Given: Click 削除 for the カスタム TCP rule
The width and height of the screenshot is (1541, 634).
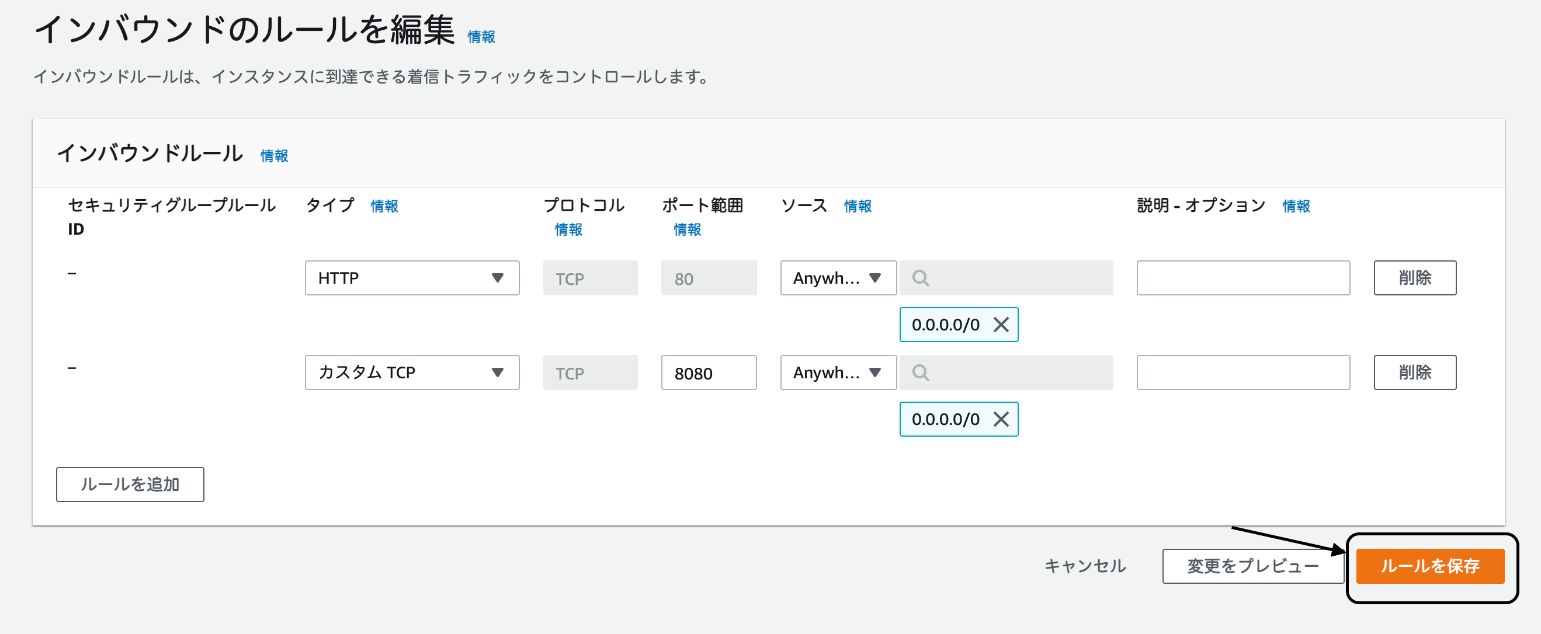Looking at the screenshot, I should (1415, 372).
